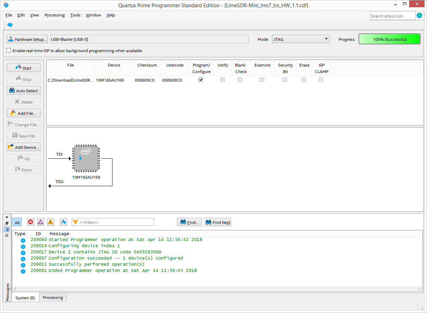The width and height of the screenshot is (427, 313).
Task: Toggle the ISP CLAMP checkbox
Action: tap(321, 80)
